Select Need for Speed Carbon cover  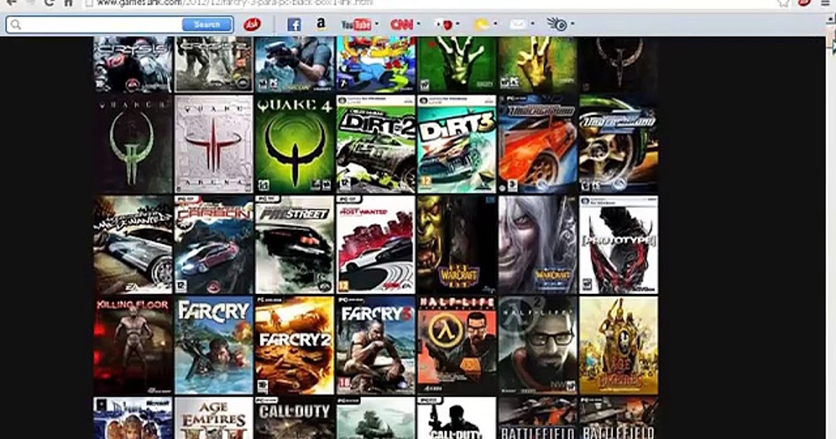(x=214, y=245)
